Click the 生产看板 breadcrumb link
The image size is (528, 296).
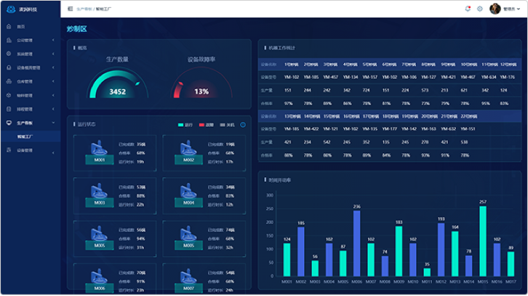pyautogui.click(x=84, y=9)
